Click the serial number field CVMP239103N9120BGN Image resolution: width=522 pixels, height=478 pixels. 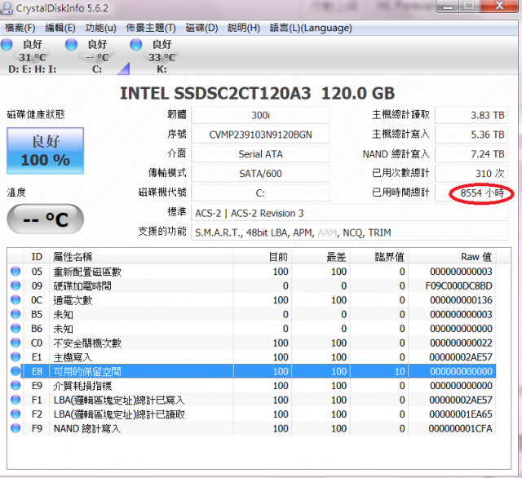(260, 135)
